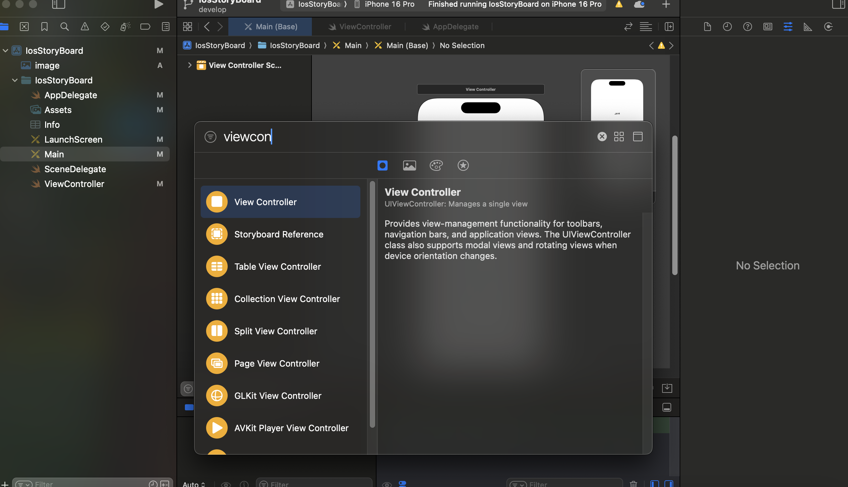This screenshot has width=848, height=487.
Task: Open the Info plist in navigator
Action: pyautogui.click(x=84, y=125)
